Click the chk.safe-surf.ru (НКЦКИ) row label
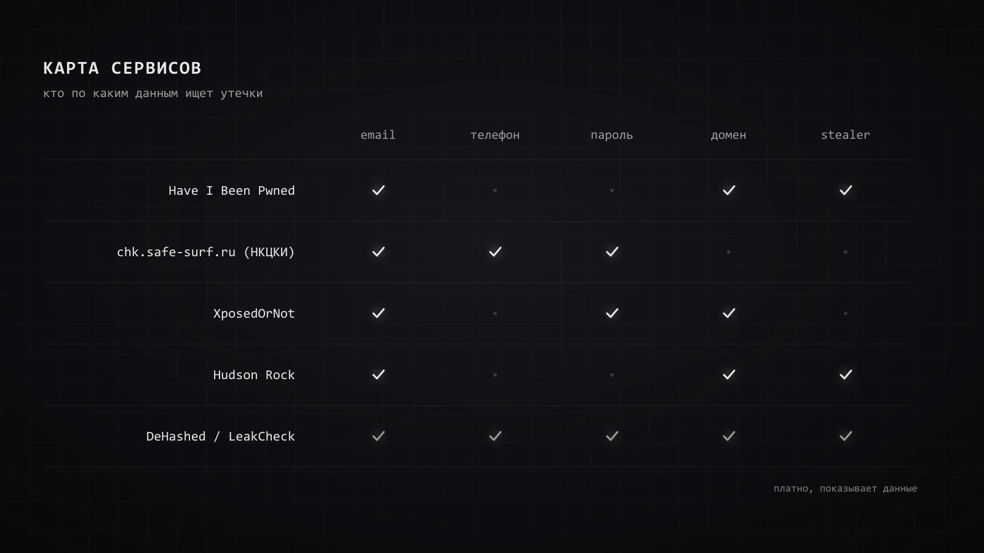 (x=206, y=252)
